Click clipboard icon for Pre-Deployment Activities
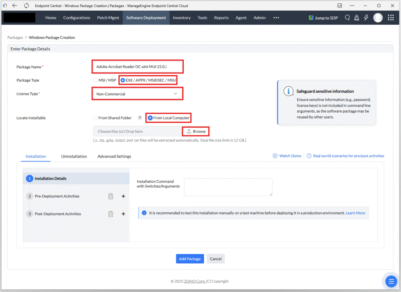 [111, 196]
